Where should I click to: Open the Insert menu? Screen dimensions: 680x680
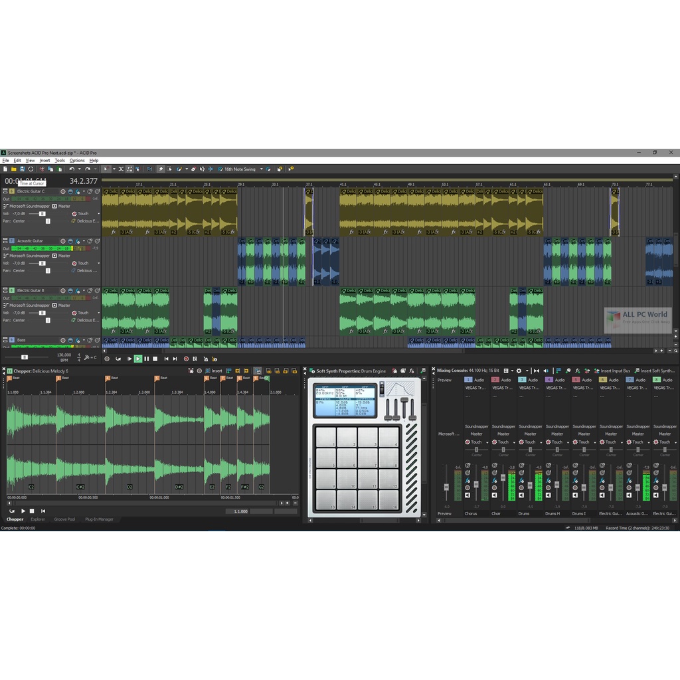(44, 160)
